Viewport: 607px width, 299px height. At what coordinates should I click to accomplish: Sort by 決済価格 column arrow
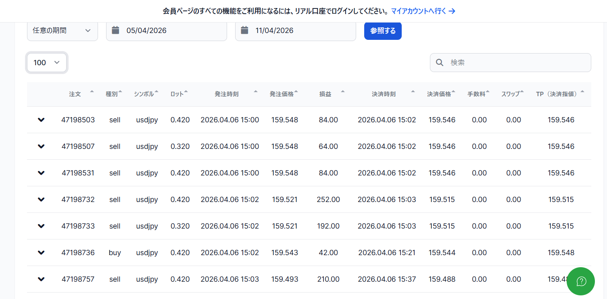[453, 92]
